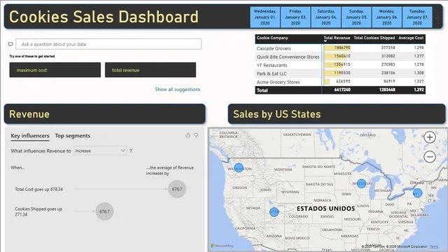Click the 'total revenue' suggestion button
The height and width of the screenshot is (252, 448).
(150, 70)
